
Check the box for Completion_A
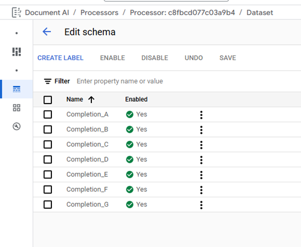click(x=48, y=115)
